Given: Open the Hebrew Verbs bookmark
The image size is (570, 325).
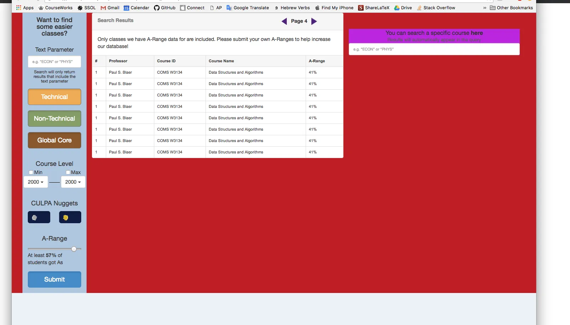Looking at the screenshot, I should tap(292, 7).
